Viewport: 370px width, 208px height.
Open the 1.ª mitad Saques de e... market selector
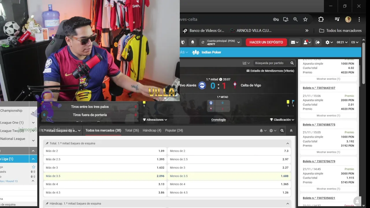pyautogui.click(x=61, y=131)
